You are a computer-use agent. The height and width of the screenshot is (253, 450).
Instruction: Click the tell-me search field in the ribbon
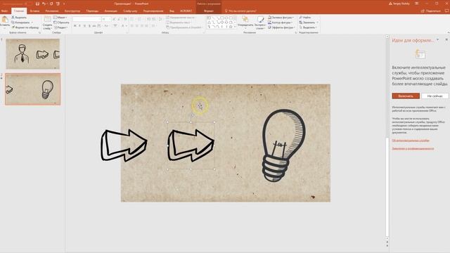(x=243, y=11)
